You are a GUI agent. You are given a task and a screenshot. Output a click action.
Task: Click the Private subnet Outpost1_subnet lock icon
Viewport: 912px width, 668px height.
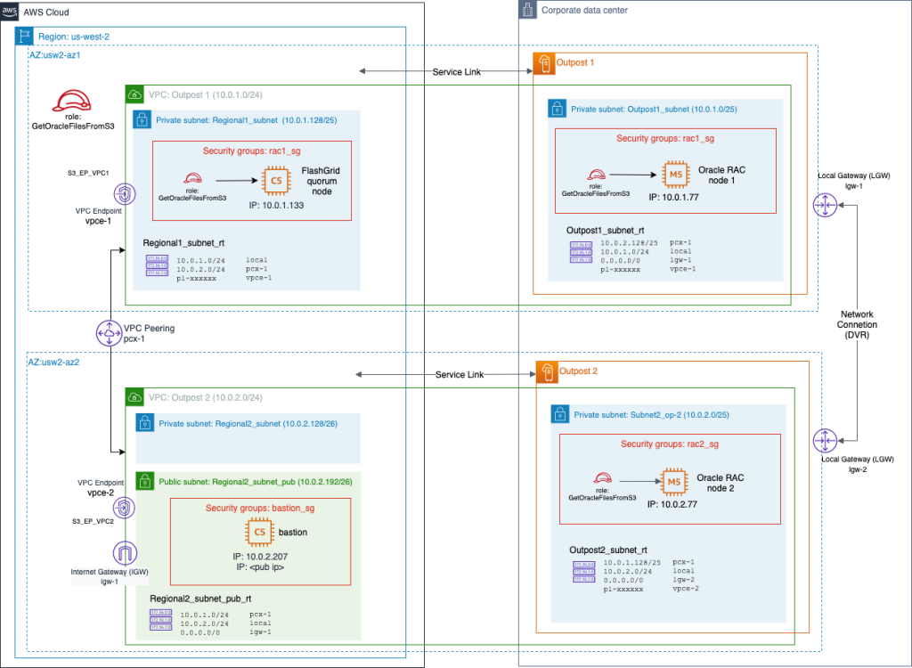[559, 107]
